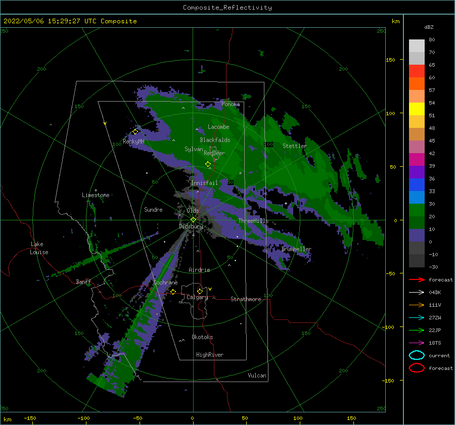The height and width of the screenshot is (425, 455).
Task: Click the current legend text
Action: click(439, 356)
